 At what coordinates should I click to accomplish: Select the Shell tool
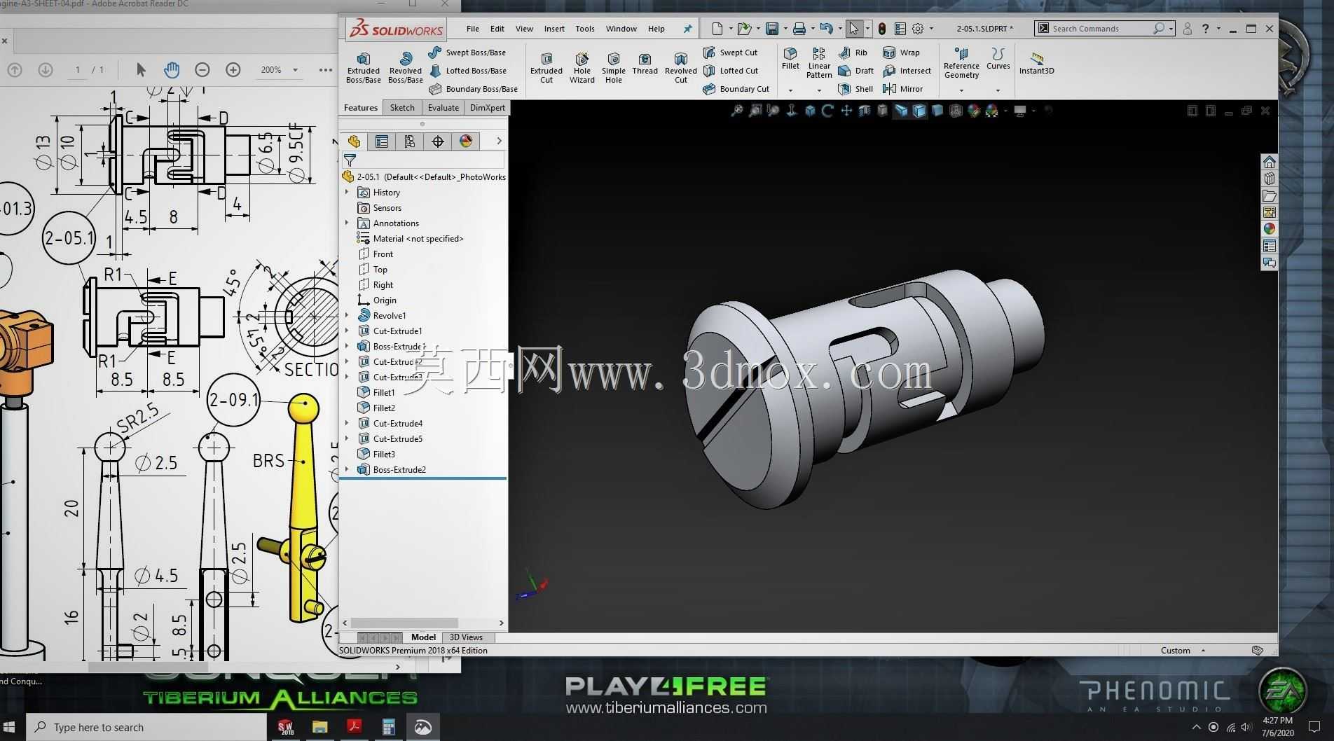[855, 89]
